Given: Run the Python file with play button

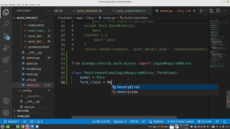Looking at the screenshot, I should pyautogui.click(x=201, y=11).
